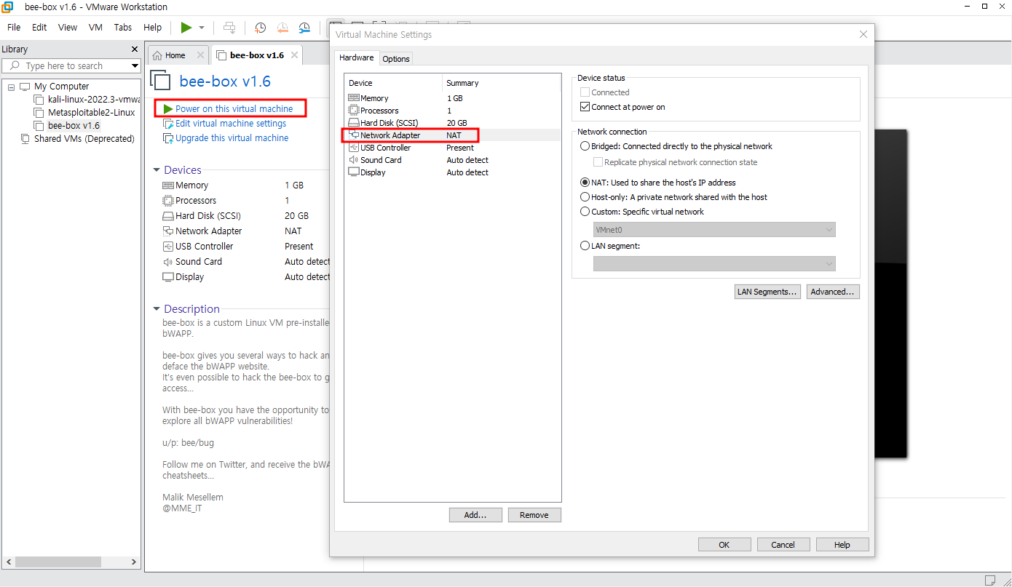Open the File menu

(14, 27)
